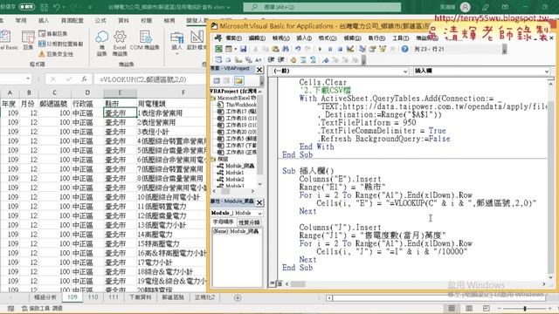The height and width of the screenshot is (314, 559).
Task: Collapse the 模組 modules folder in tree
Action: [213, 159]
